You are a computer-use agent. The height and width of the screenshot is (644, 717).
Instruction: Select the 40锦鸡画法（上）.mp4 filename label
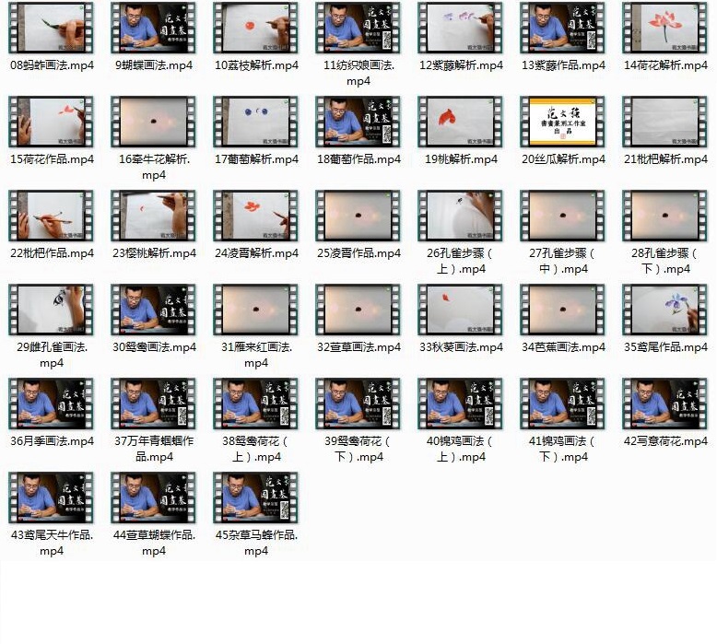point(461,449)
